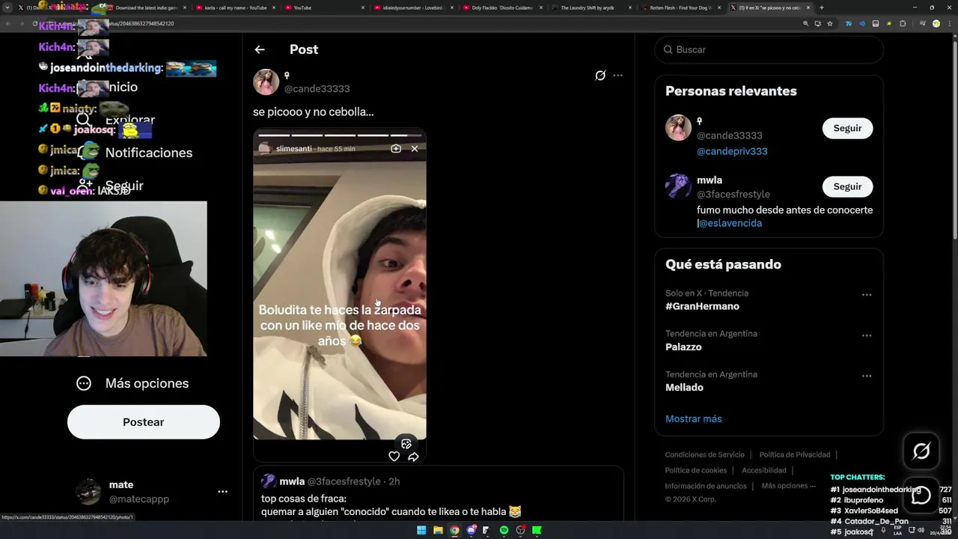Click Postear button
Screen dimensions: 958x539
144,422
